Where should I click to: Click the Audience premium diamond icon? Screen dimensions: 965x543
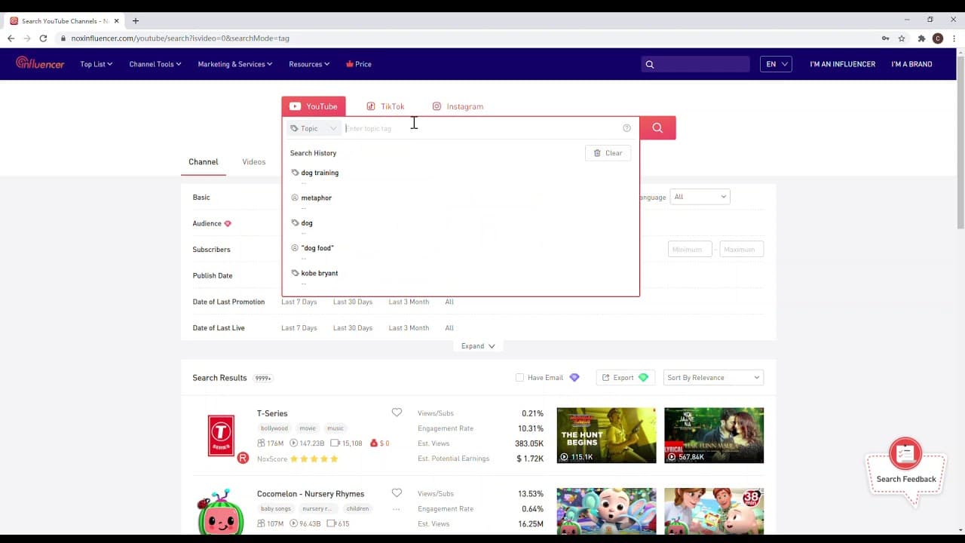coord(228,223)
